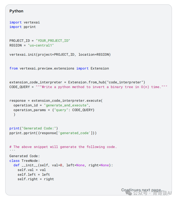Click the "Continues next page" text
Screen dimensions: 177x200
[x=143, y=190]
